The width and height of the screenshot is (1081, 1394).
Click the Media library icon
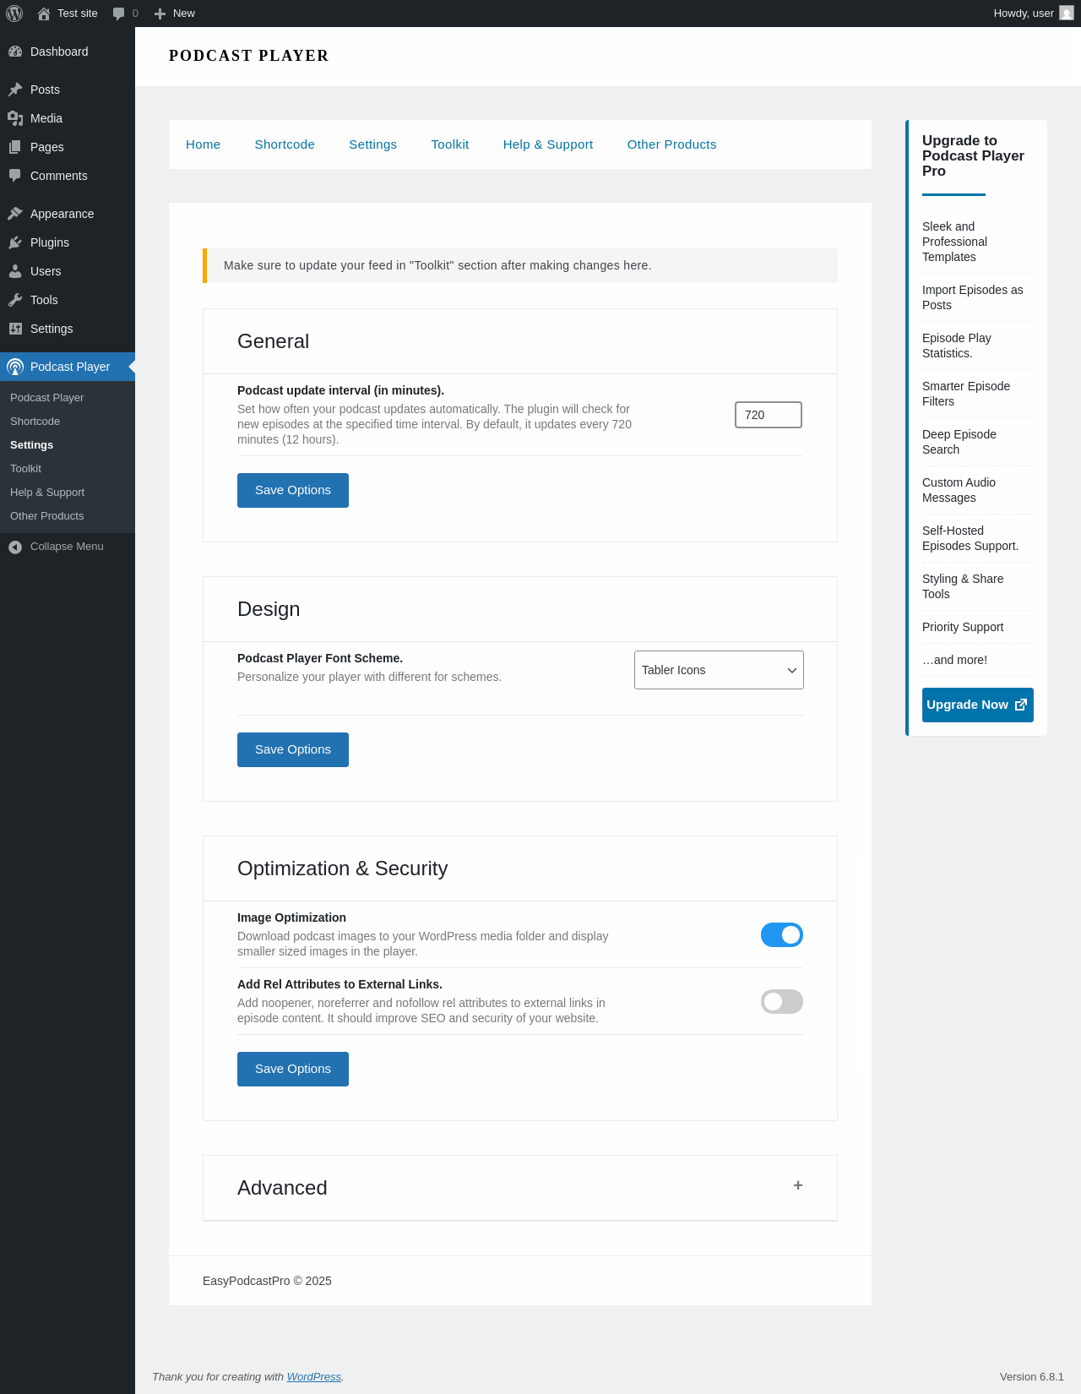click(x=15, y=118)
